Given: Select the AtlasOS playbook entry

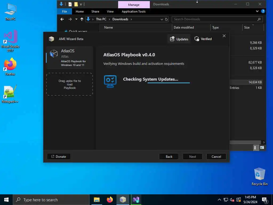Looking at the screenshot, I should [70, 58].
